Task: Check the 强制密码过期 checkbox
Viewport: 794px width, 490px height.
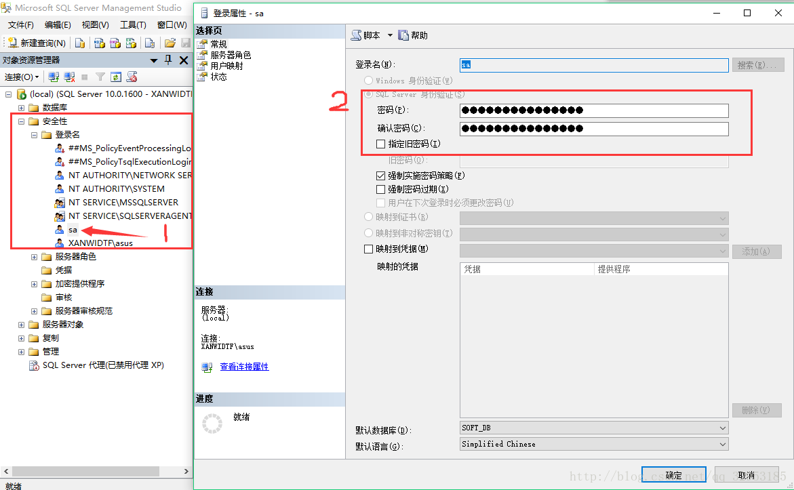Action: 381,189
